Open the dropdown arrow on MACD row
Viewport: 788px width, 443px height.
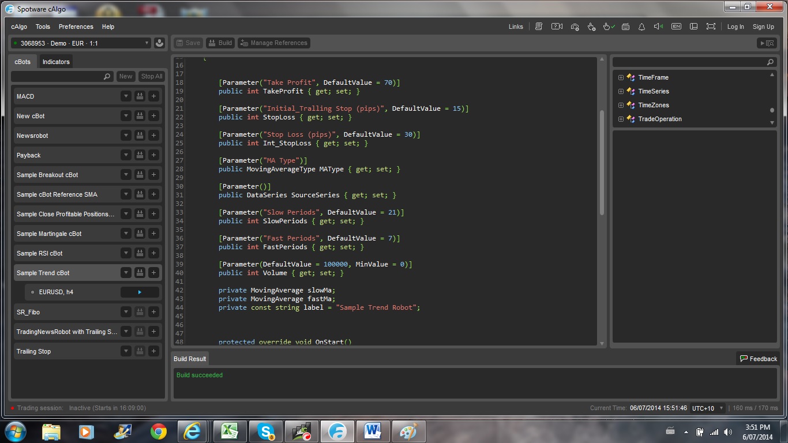126,96
